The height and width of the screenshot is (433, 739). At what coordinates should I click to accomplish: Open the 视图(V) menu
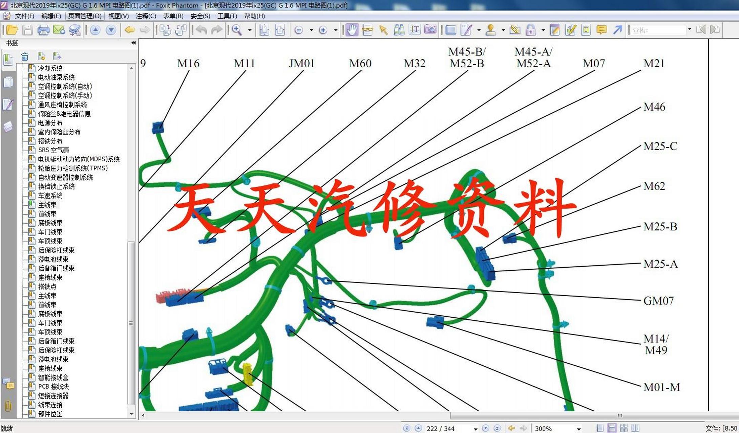[119, 16]
